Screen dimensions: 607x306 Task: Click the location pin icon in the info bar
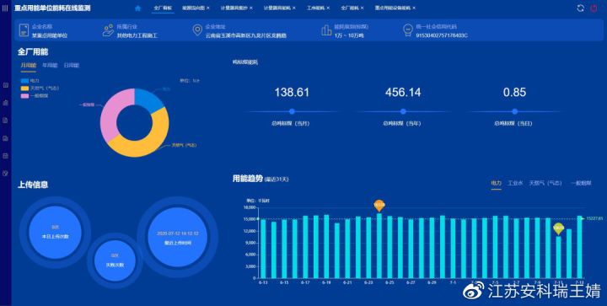pyautogui.click(x=197, y=30)
